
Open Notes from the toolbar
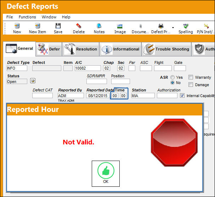(99, 26)
